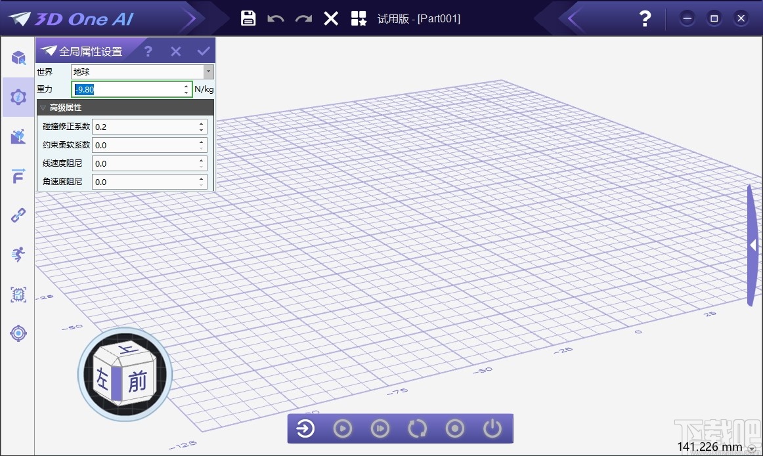This screenshot has width=763, height=456.
Task: Click the 3D One AI logo
Action: click(x=71, y=19)
